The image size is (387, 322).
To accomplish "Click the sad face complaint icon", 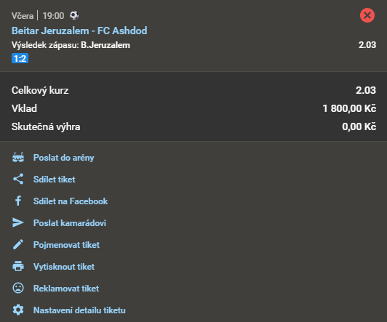I will coord(18,288).
